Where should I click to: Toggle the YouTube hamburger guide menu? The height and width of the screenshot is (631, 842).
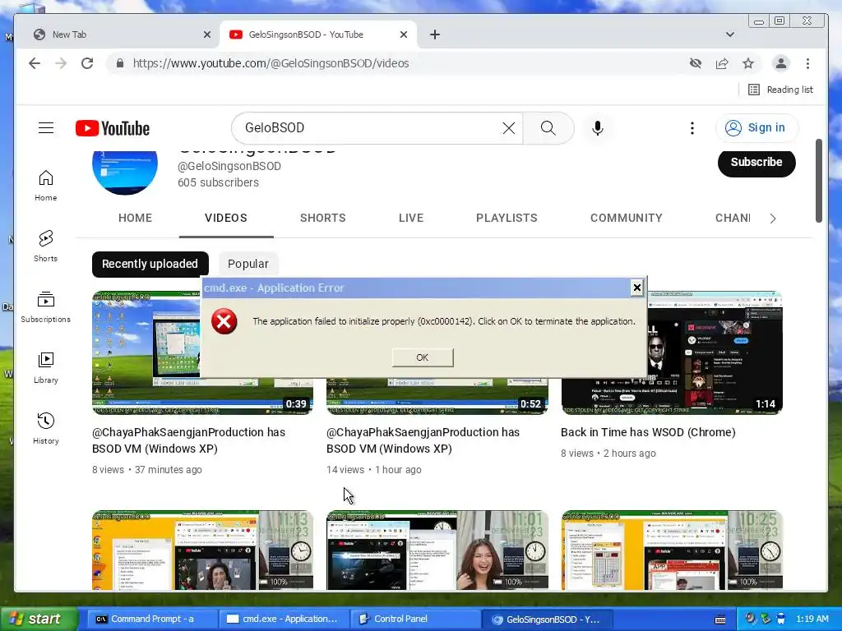point(46,127)
